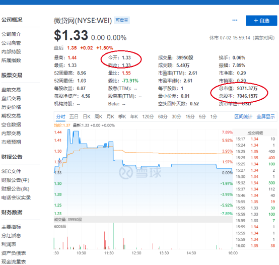Switch to the 120分 chart tab

click(x=148, y=117)
